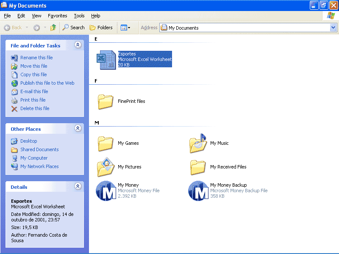Select the My Received Files folder icon
The width and height of the screenshot is (339, 254).
click(x=198, y=167)
